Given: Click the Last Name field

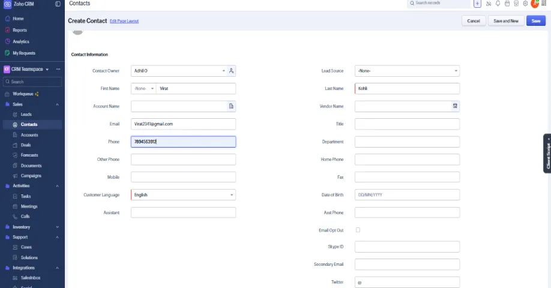Looking at the screenshot, I should click(407, 89).
